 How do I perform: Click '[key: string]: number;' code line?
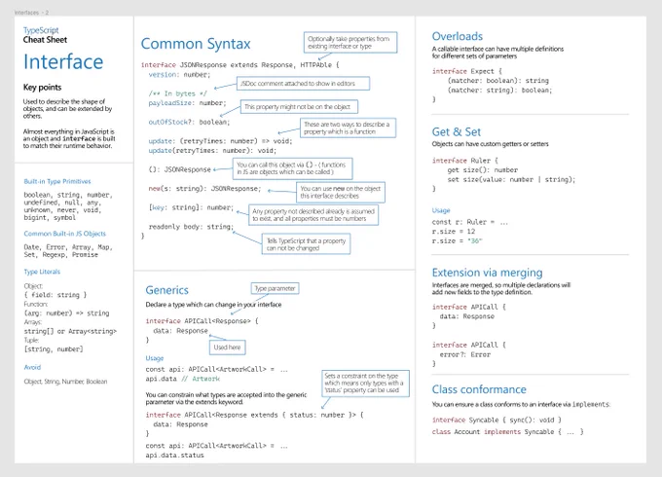pos(191,207)
